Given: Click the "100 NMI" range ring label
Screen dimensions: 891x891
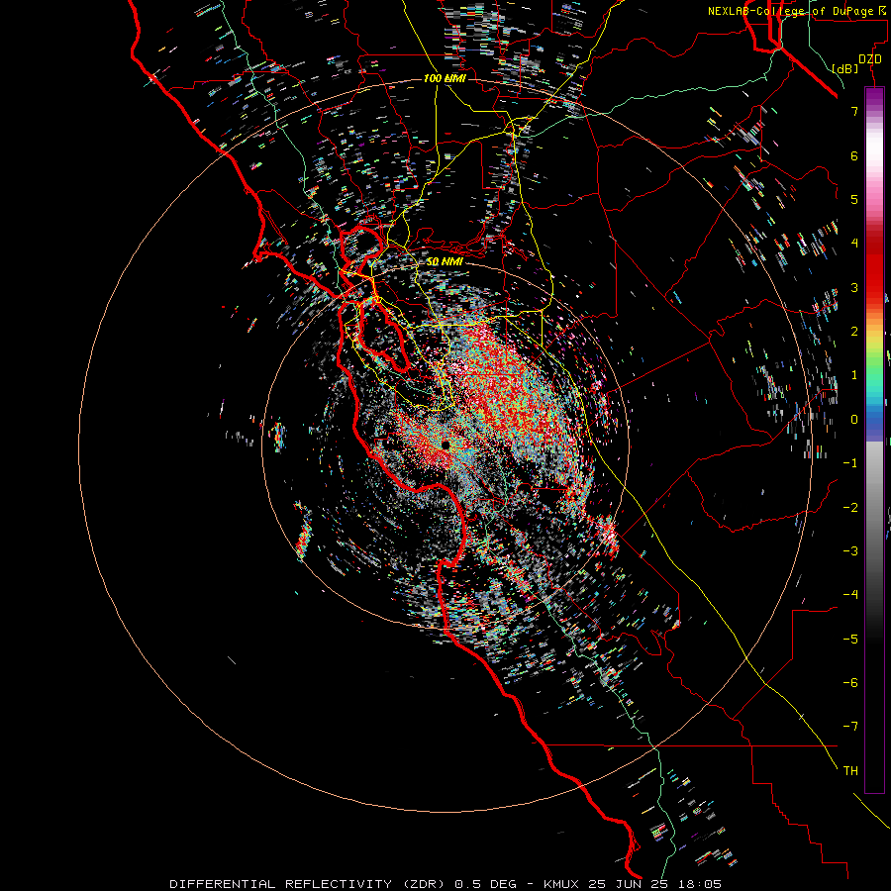Looking at the screenshot, I should click(445, 78).
